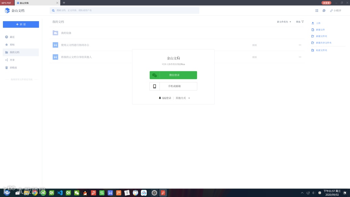Image resolution: width=350 pixels, height=197 pixels.
Task: Open QQ penguin from the taskbar
Action: tap(85, 193)
